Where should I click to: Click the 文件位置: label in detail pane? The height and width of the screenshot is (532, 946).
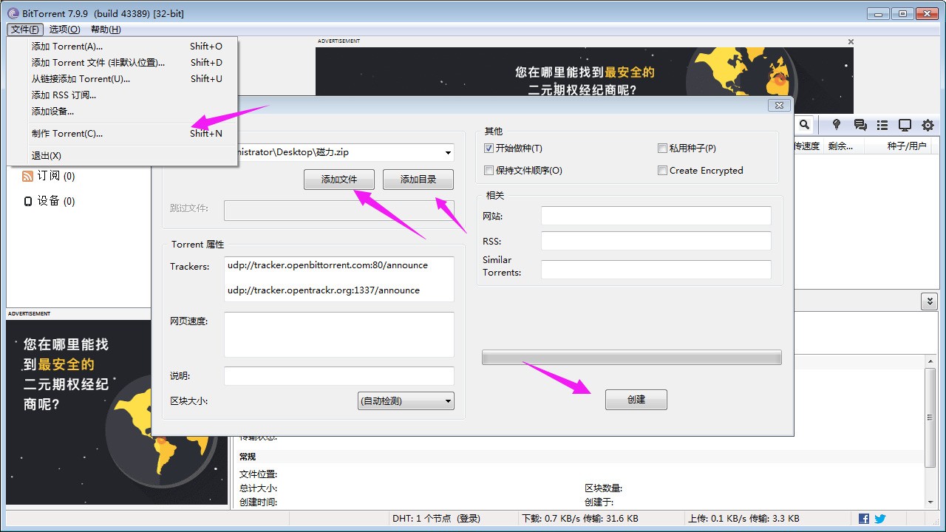pyautogui.click(x=258, y=474)
